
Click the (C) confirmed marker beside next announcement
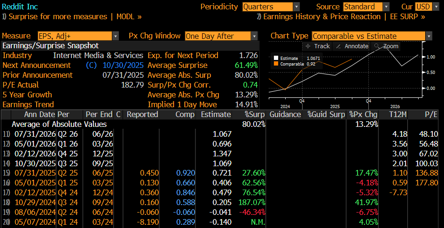click(x=91, y=65)
